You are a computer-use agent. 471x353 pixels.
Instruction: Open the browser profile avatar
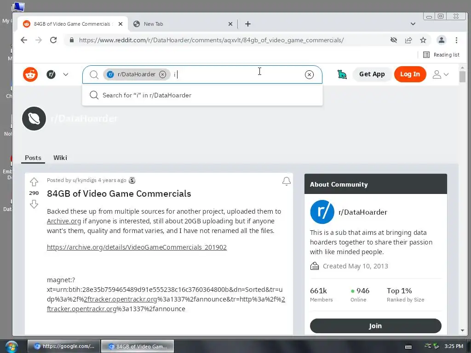(x=441, y=40)
